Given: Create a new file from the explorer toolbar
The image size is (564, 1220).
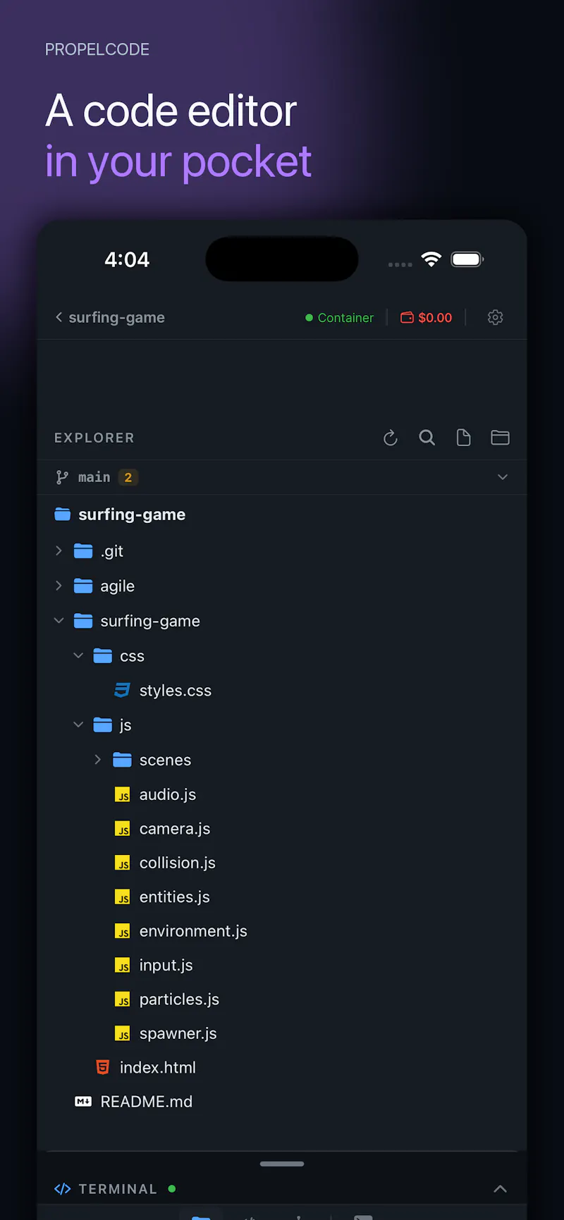Looking at the screenshot, I should (463, 438).
